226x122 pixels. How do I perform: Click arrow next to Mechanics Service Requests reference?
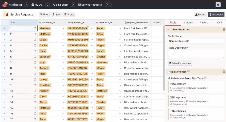click(208, 115)
